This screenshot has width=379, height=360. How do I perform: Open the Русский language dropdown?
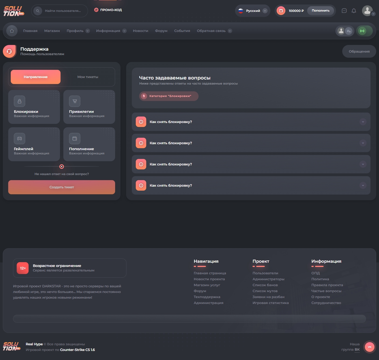point(253,11)
